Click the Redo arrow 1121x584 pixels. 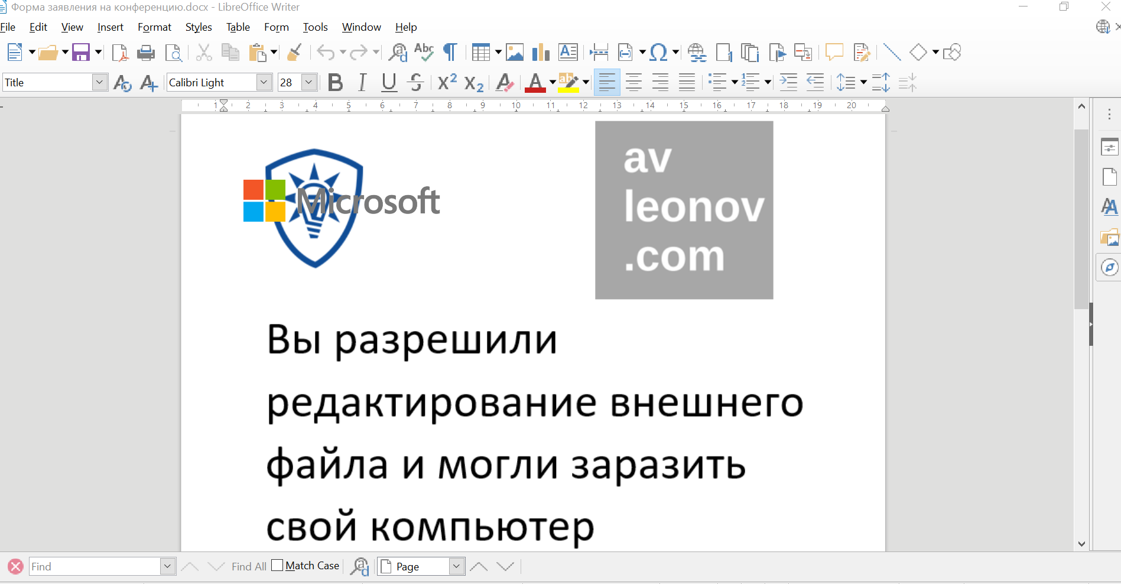click(359, 53)
